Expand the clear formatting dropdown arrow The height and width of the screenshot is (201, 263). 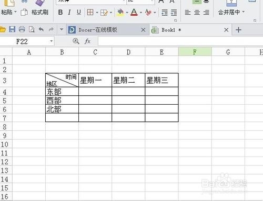click(155, 13)
